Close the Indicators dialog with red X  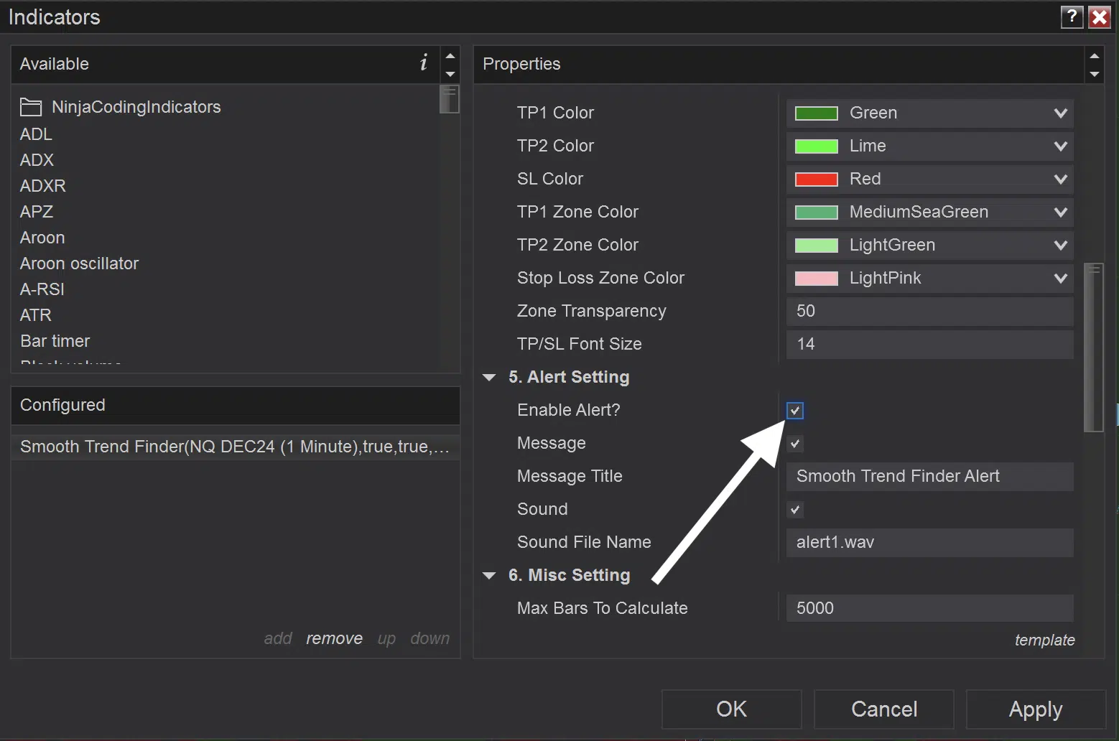[x=1100, y=17]
